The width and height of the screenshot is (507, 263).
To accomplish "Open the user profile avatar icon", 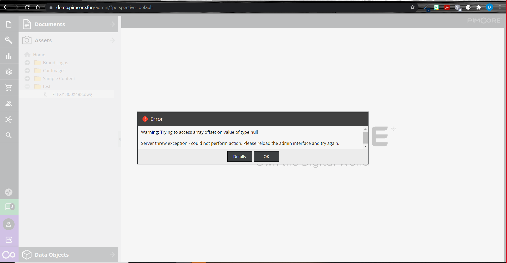I will point(9,224).
